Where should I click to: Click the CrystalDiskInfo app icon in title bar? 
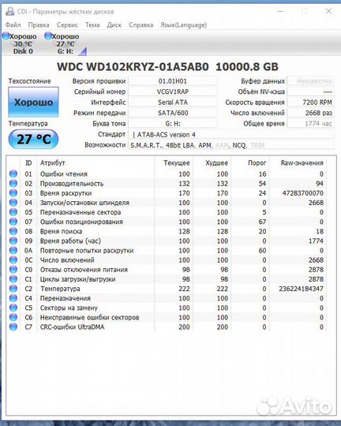(x=10, y=11)
